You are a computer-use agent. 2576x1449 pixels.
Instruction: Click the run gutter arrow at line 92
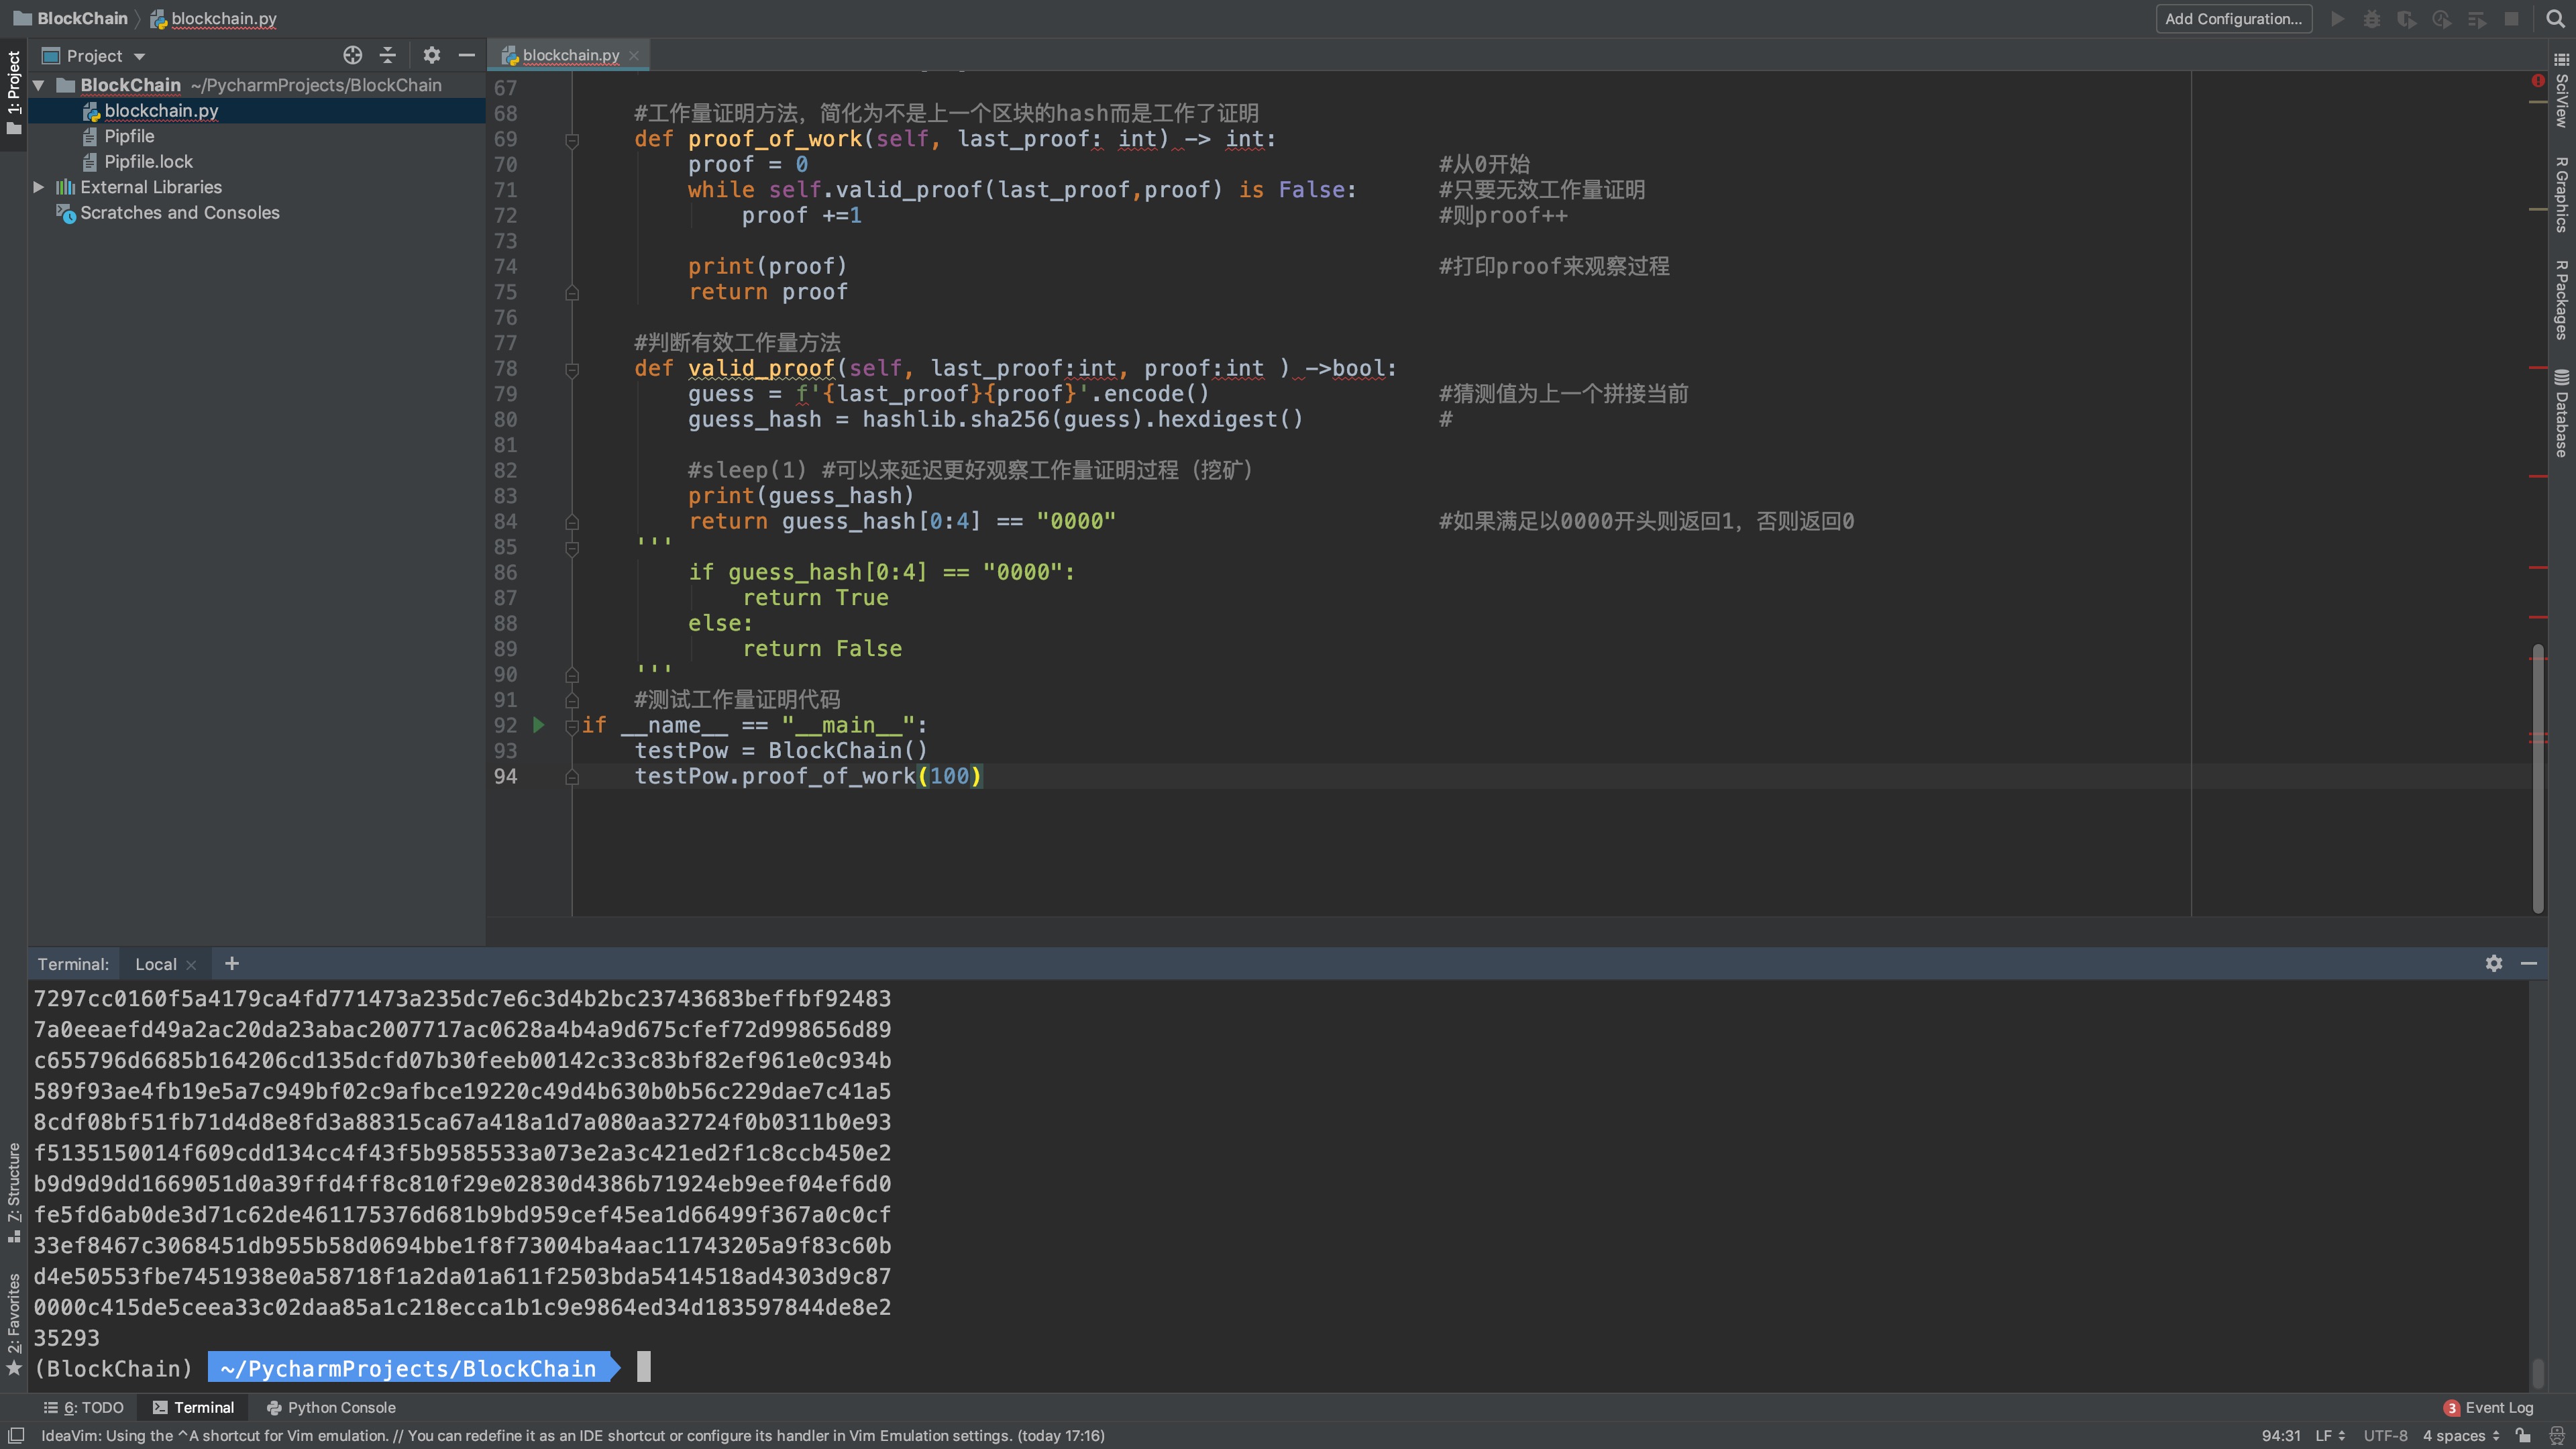[538, 724]
